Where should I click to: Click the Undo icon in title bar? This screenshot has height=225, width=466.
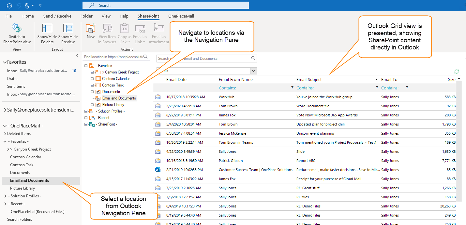(19, 5)
